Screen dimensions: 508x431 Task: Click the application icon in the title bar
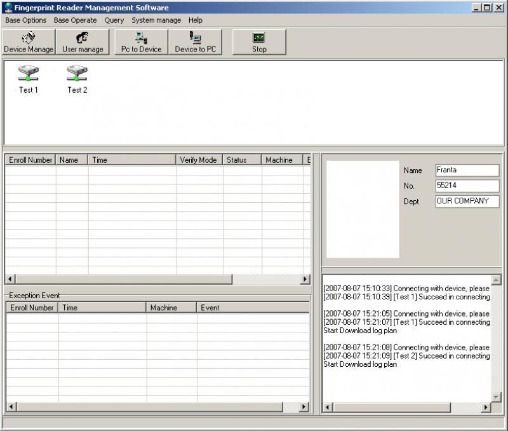click(x=8, y=8)
